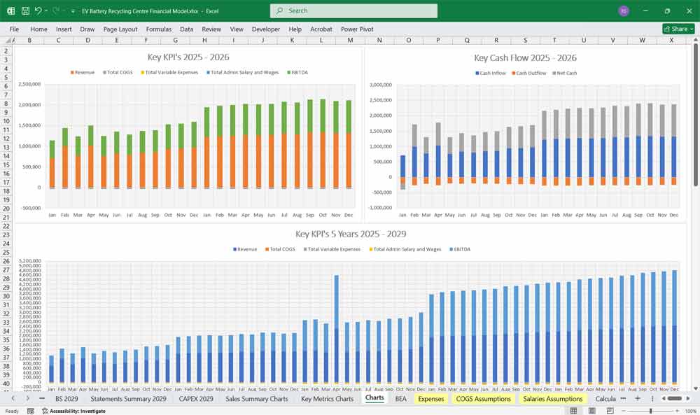This screenshot has height=415, width=700.
Task: Click the Share button
Action: coord(676,29)
